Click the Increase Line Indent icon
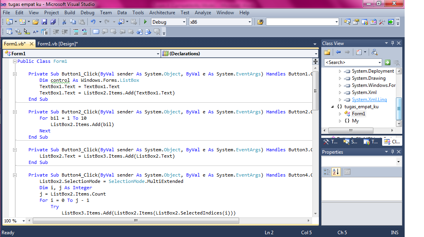 click(x=65, y=32)
